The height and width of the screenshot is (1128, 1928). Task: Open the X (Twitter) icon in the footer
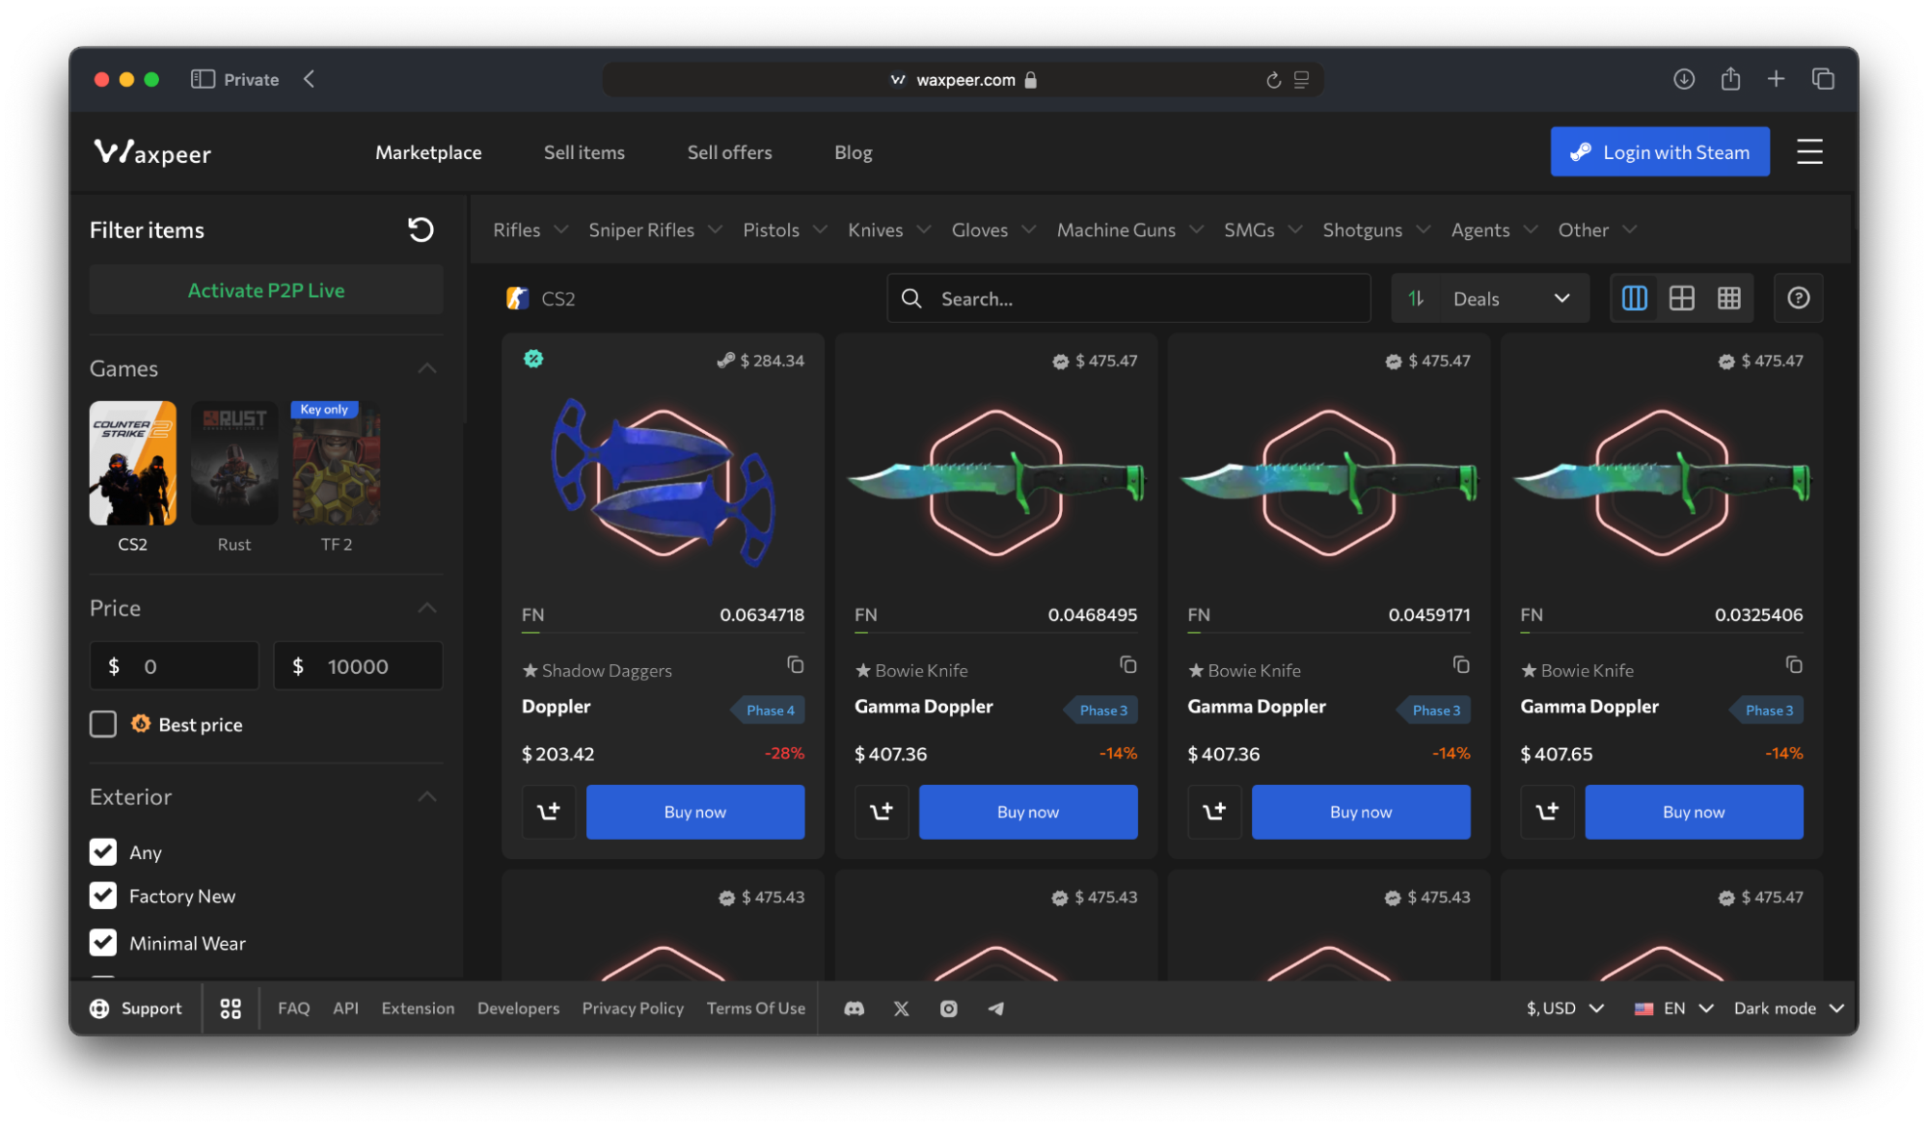[x=901, y=1008]
